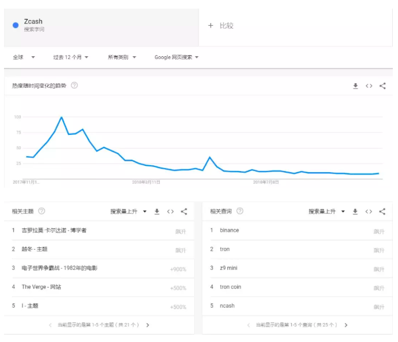The height and width of the screenshot is (342, 398).
Task: Click the 比较 add comparison box
Action: (295, 28)
